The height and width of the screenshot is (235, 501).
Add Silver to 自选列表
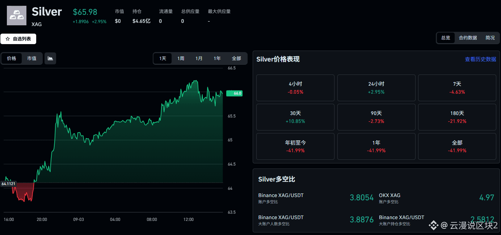point(18,39)
